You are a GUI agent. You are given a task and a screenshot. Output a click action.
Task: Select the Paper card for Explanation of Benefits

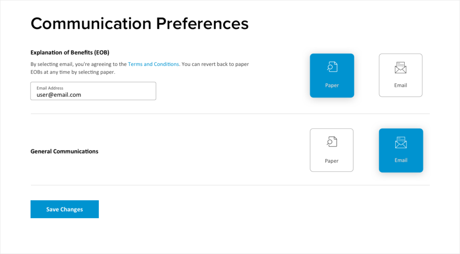[x=332, y=75]
